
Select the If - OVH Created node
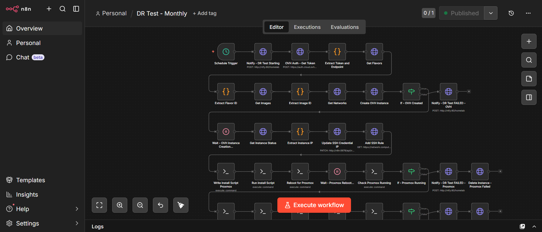411,92
